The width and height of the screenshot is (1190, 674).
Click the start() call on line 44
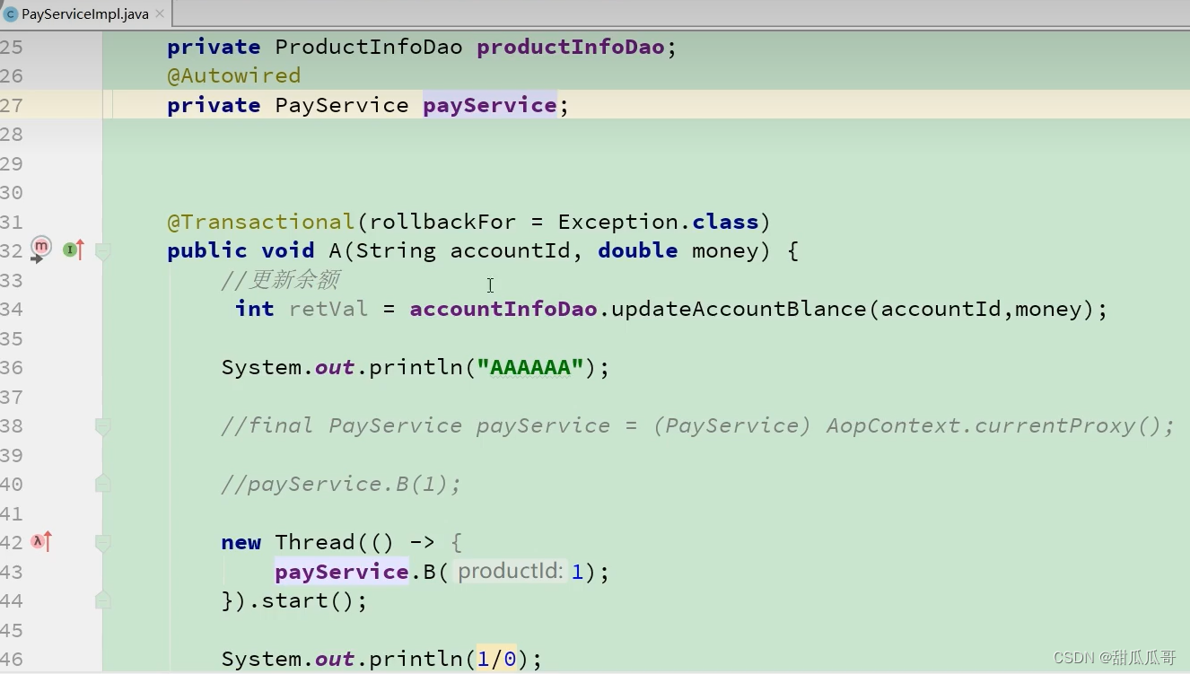[308, 600]
